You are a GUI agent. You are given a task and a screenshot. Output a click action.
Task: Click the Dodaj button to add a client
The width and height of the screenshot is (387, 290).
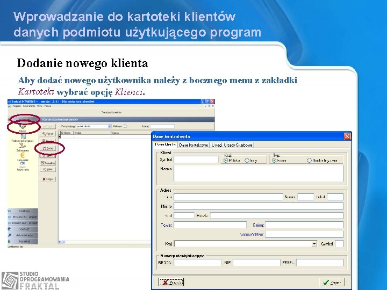(48, 148)
